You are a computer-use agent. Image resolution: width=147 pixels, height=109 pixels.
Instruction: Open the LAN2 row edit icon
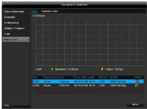pyautogui.click(x=137, y=85)
